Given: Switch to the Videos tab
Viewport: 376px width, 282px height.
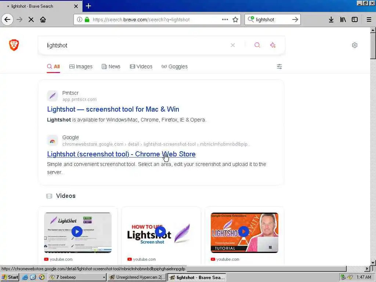Looking at the screenshot, I should pos(141,66).
